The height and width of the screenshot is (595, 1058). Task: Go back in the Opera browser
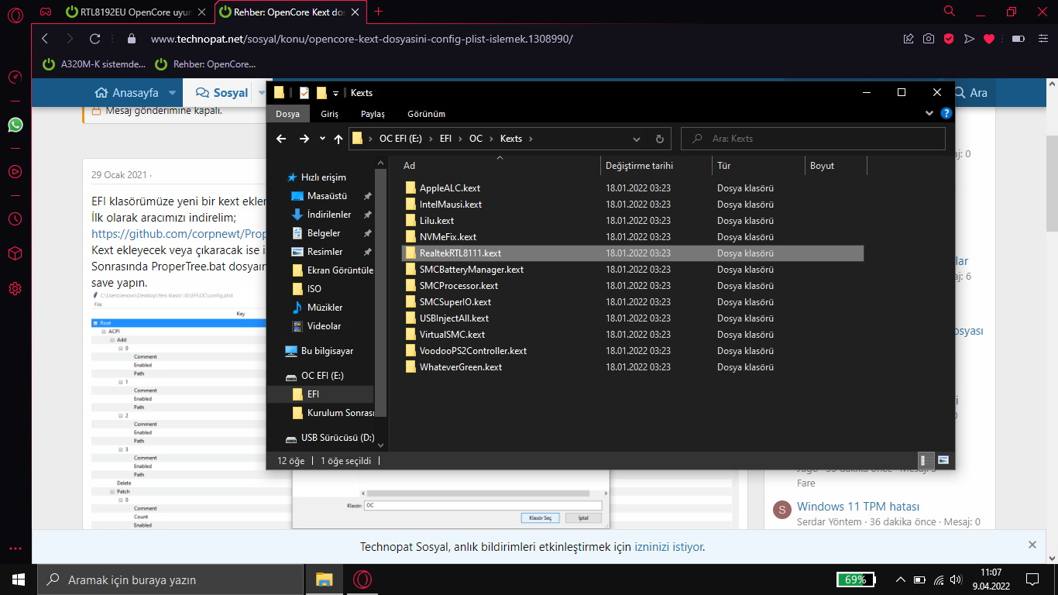(45, 39)
